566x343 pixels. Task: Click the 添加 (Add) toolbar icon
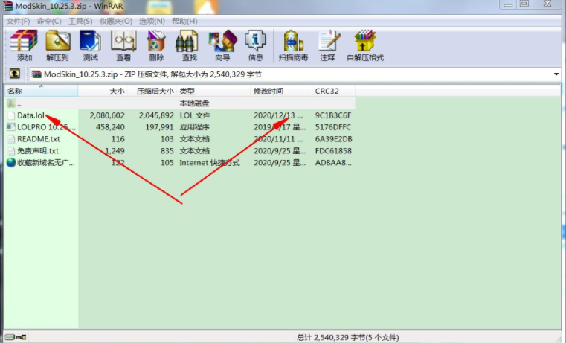pos(25,45)
